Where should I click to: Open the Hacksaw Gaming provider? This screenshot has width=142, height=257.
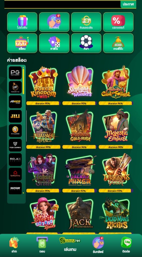pyautogui.click(x=15, y=188)
